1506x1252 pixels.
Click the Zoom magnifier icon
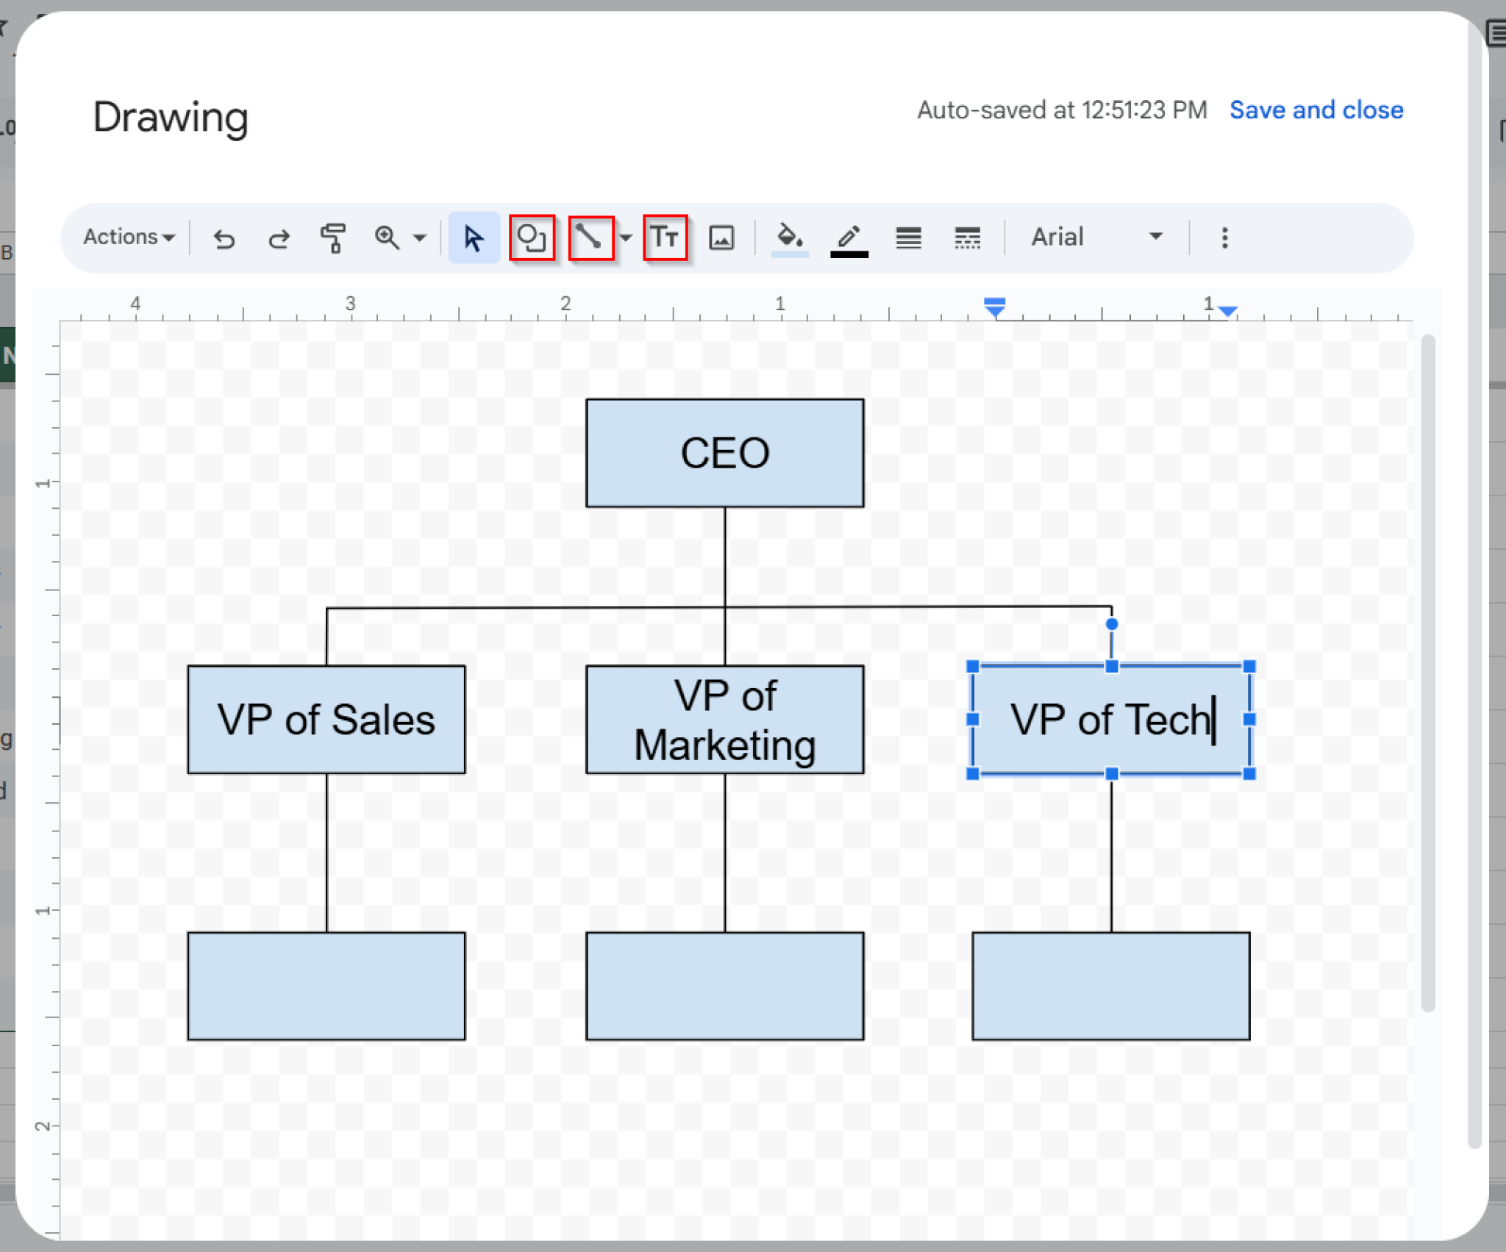coord(385,237)
